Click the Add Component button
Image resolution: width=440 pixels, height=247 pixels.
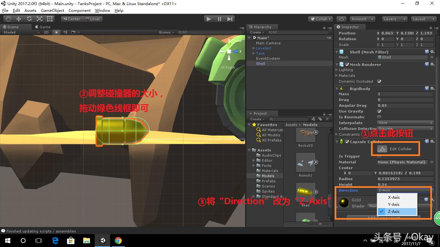point(384,218)
